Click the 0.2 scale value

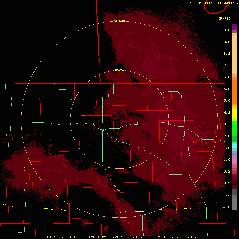pyautogui.click(x=227, y=172)
